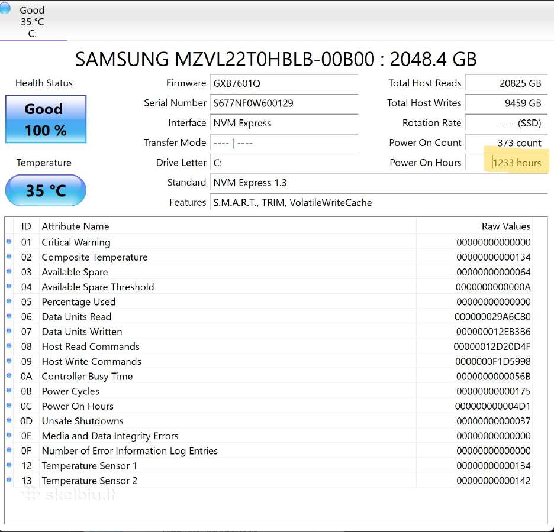Select the Available Spare attribute row
The height and width of the screenshot is (532, 554).
pyautogui.click(x=269, y=272)
